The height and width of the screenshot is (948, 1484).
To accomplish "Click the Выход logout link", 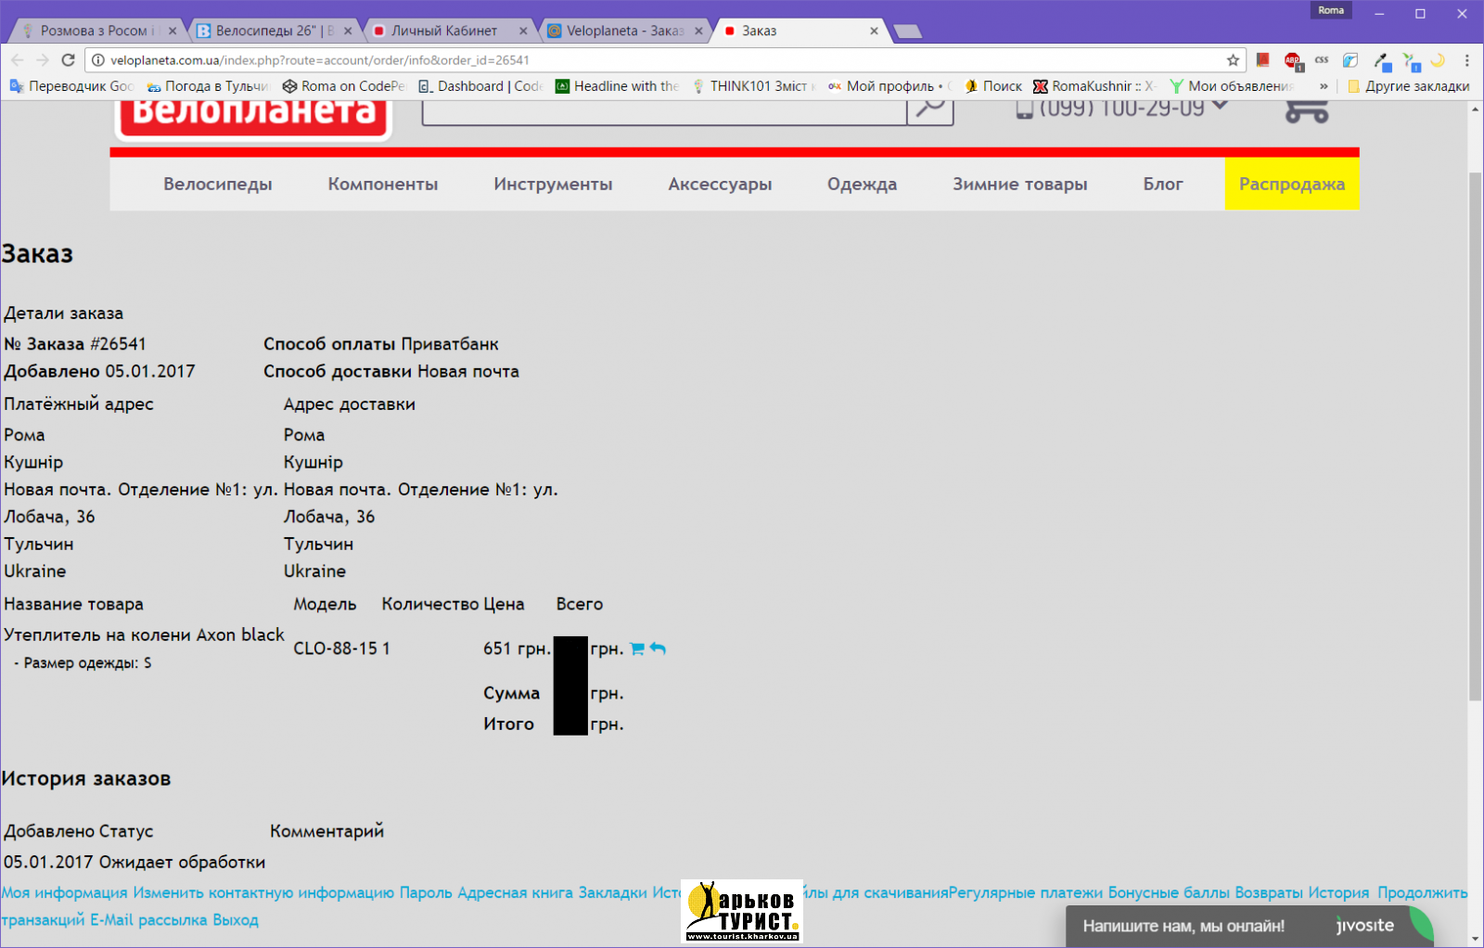I will point(236,920).
